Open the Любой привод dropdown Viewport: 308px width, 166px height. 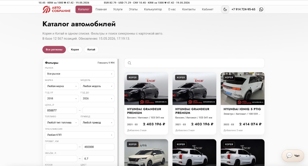(97, 123)
